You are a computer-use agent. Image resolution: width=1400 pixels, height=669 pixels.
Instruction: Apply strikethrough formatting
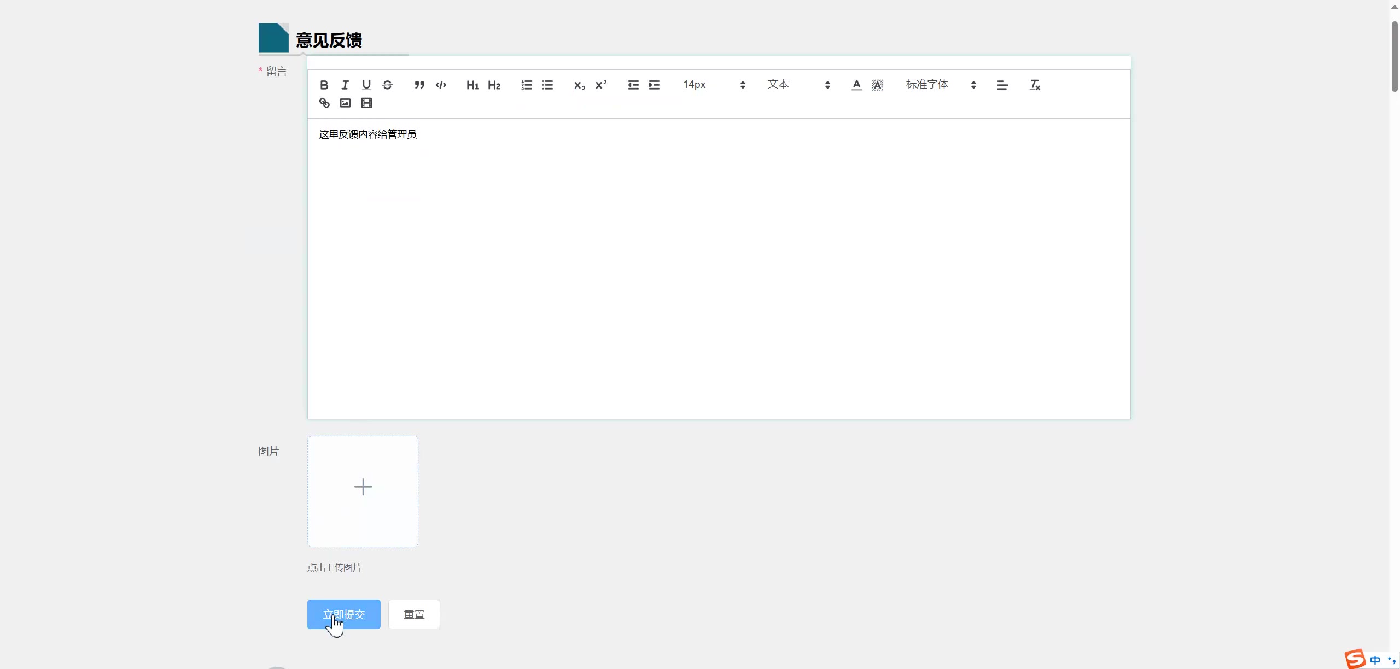click(x=387, y=85)
